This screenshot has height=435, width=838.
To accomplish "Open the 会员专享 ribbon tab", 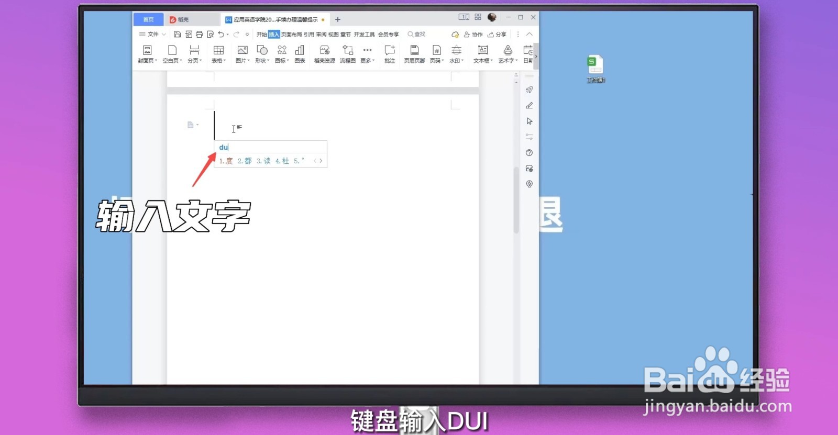I will point(388,34).
